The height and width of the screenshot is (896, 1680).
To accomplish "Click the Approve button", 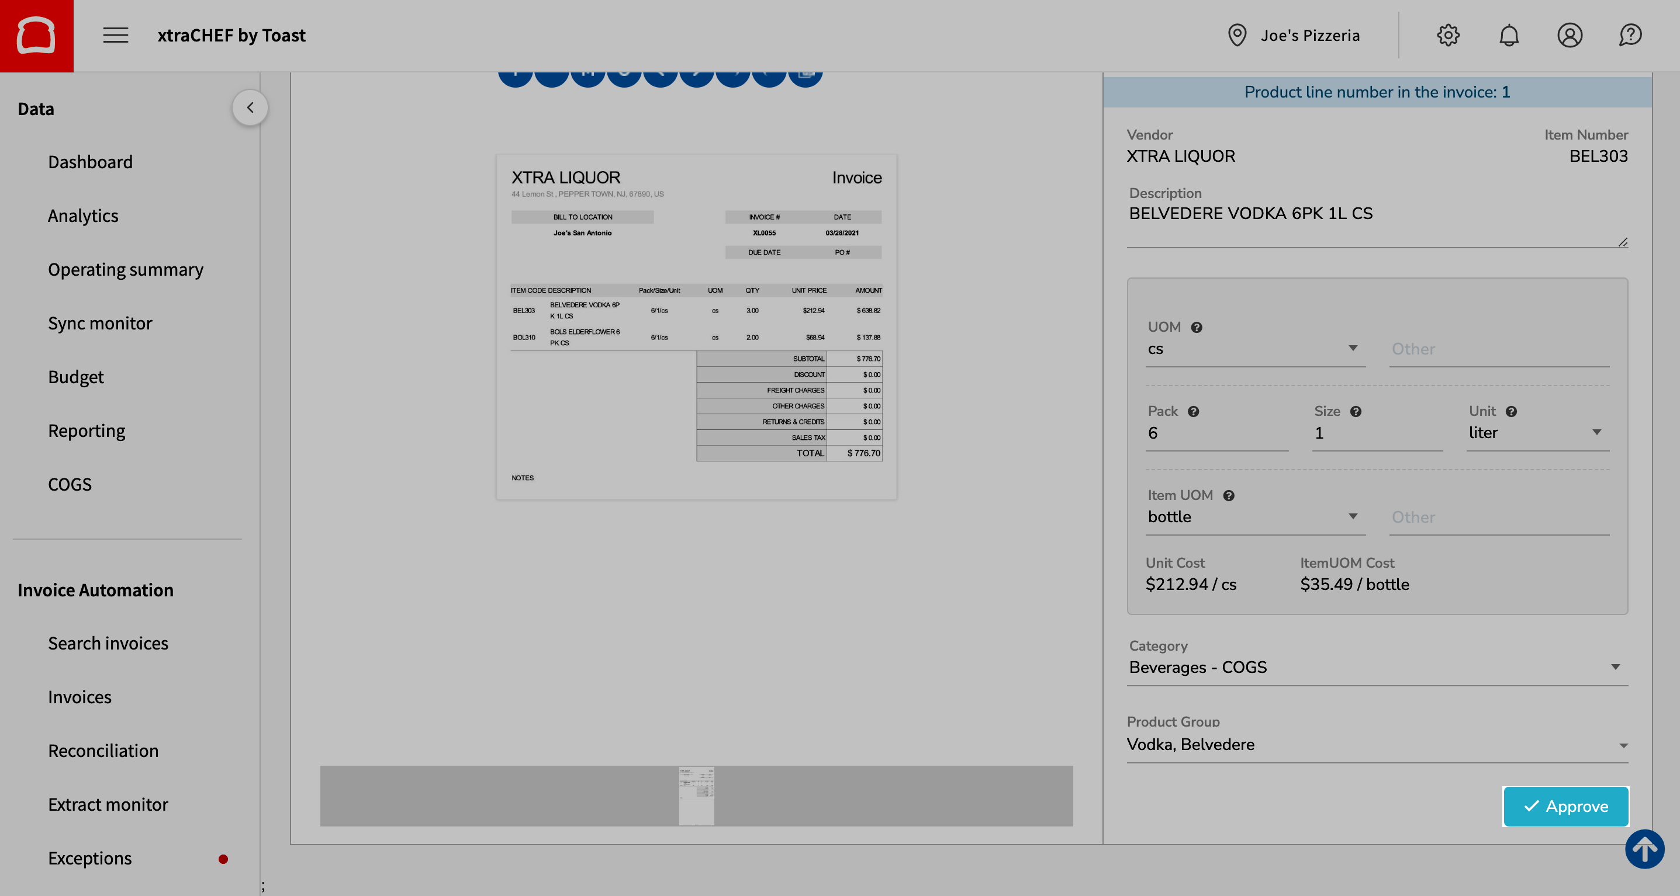I will (x=1565, y=807).
